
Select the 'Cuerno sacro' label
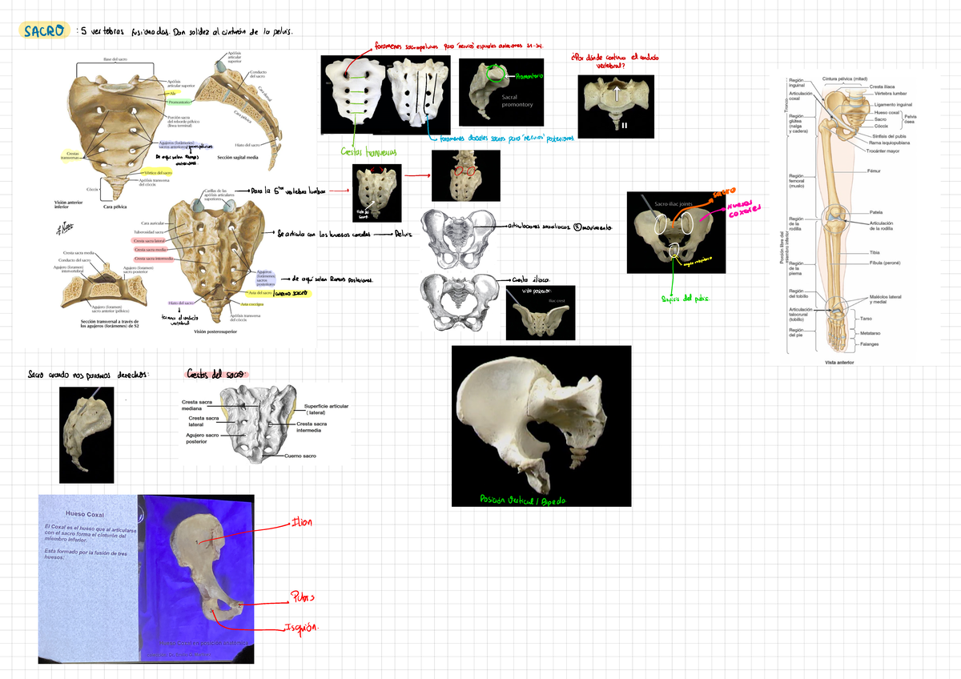[x=300, y=456]
